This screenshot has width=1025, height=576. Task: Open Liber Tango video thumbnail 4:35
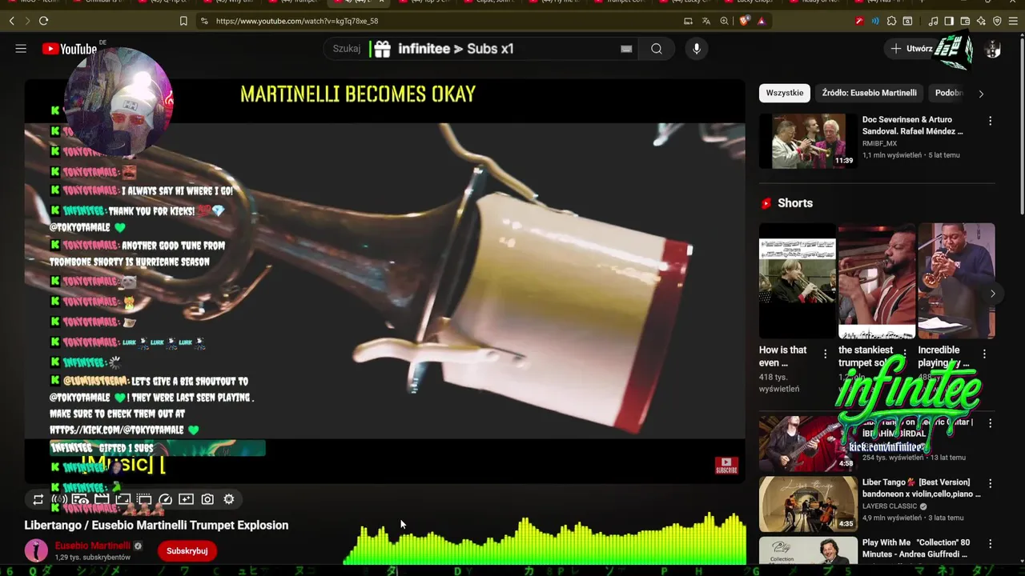[808, 504]
